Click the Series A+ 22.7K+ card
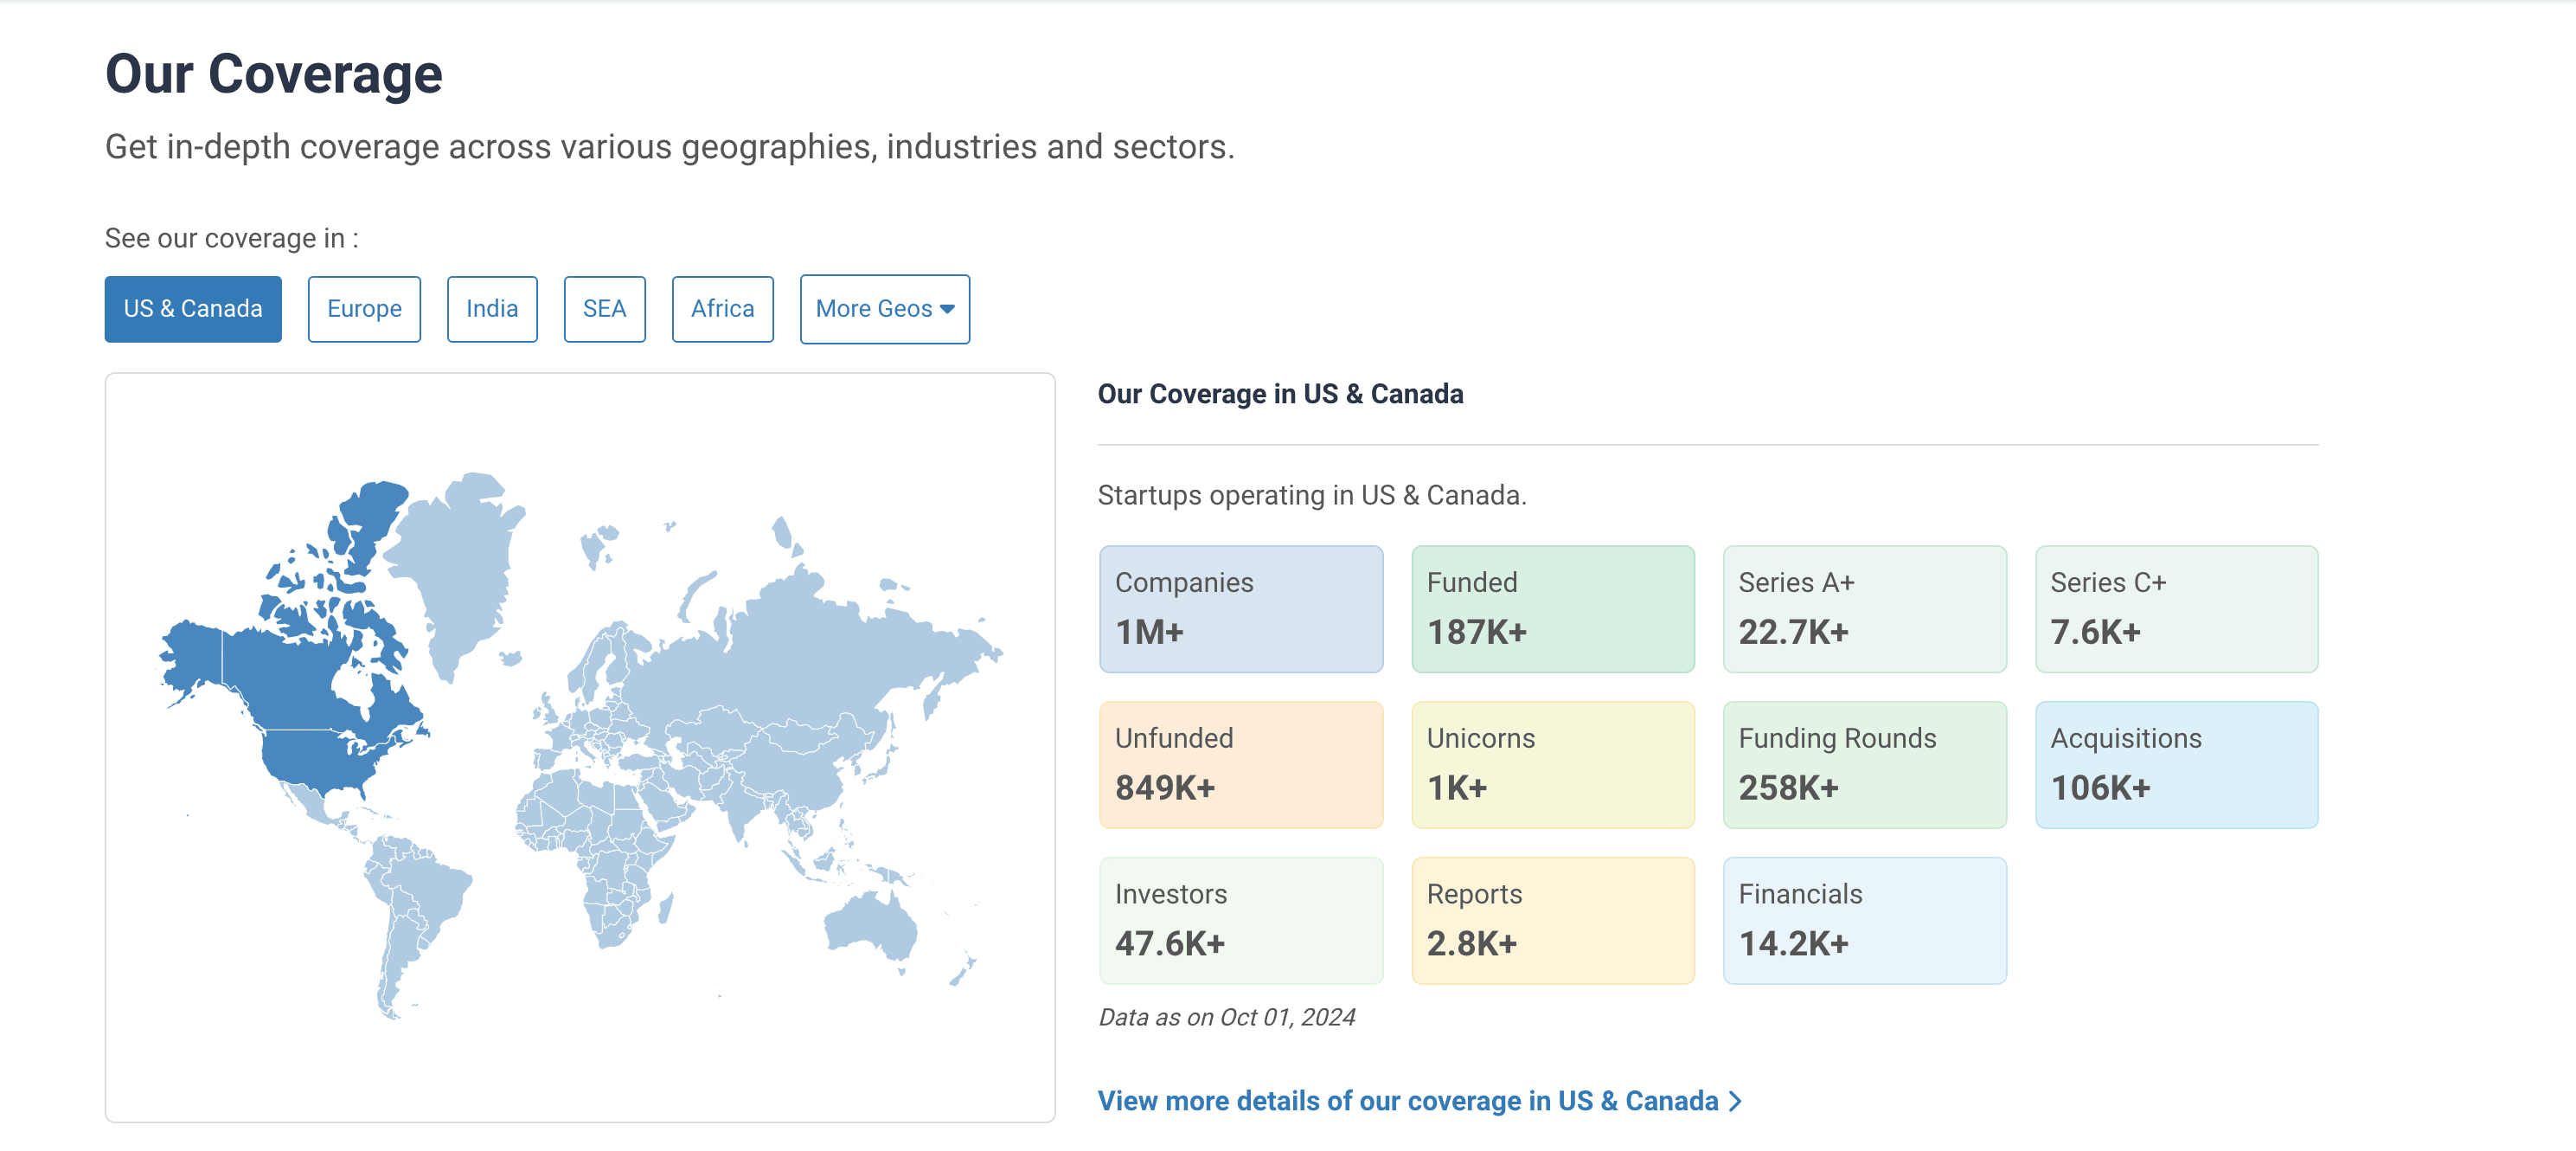The height and width of the screenshot is (1151, 2576). point(1864,608)
